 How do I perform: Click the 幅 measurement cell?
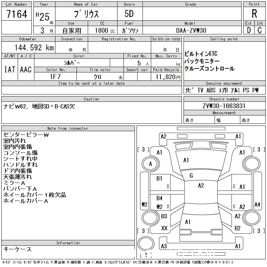pos(227,119)
